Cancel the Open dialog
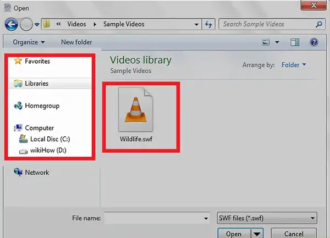This screenshot has height=238, width=330. [x=294, y=234]
